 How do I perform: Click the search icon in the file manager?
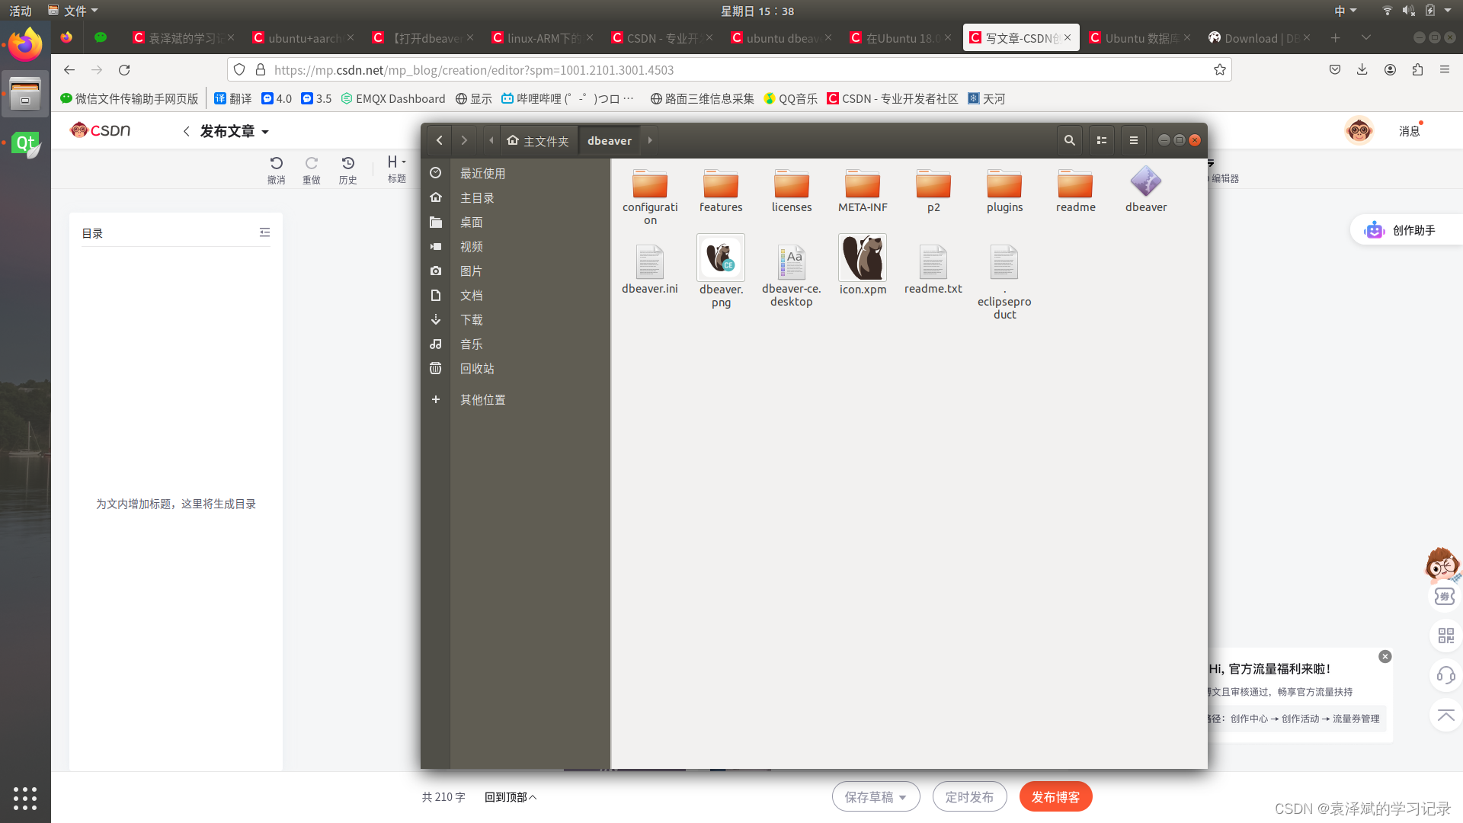(1070, 140)
